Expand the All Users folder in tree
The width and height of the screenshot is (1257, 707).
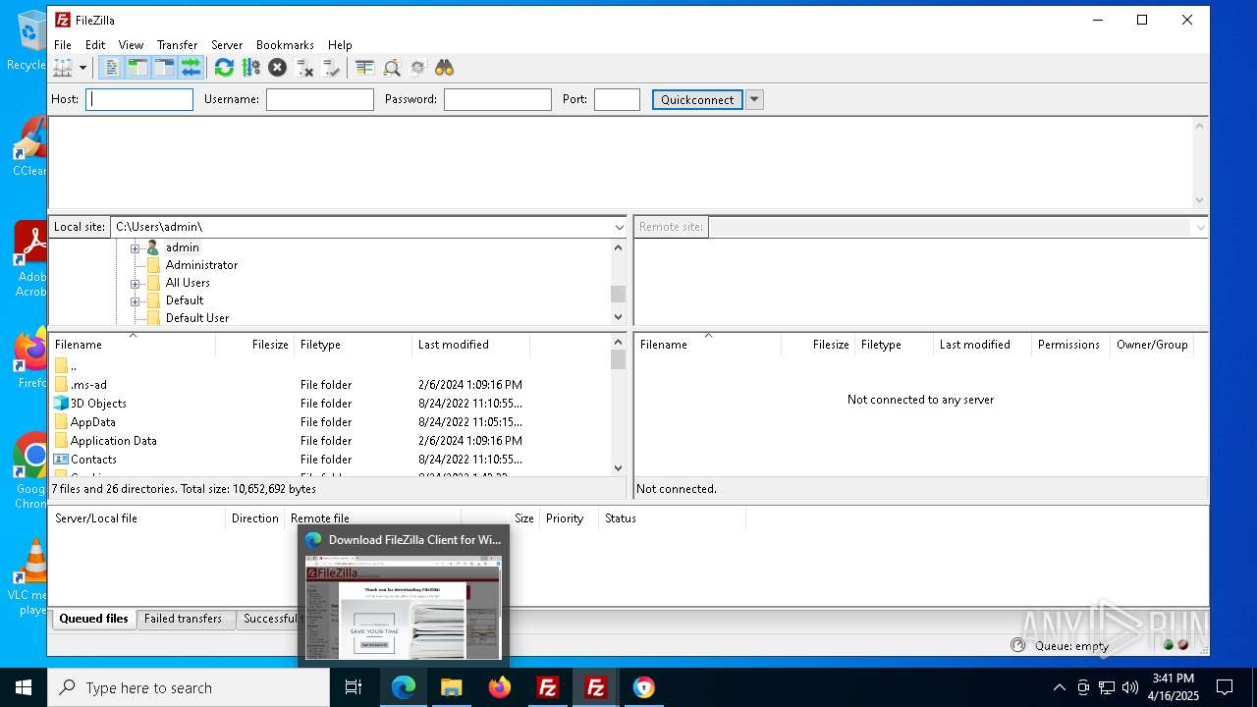tap(136, 283)
